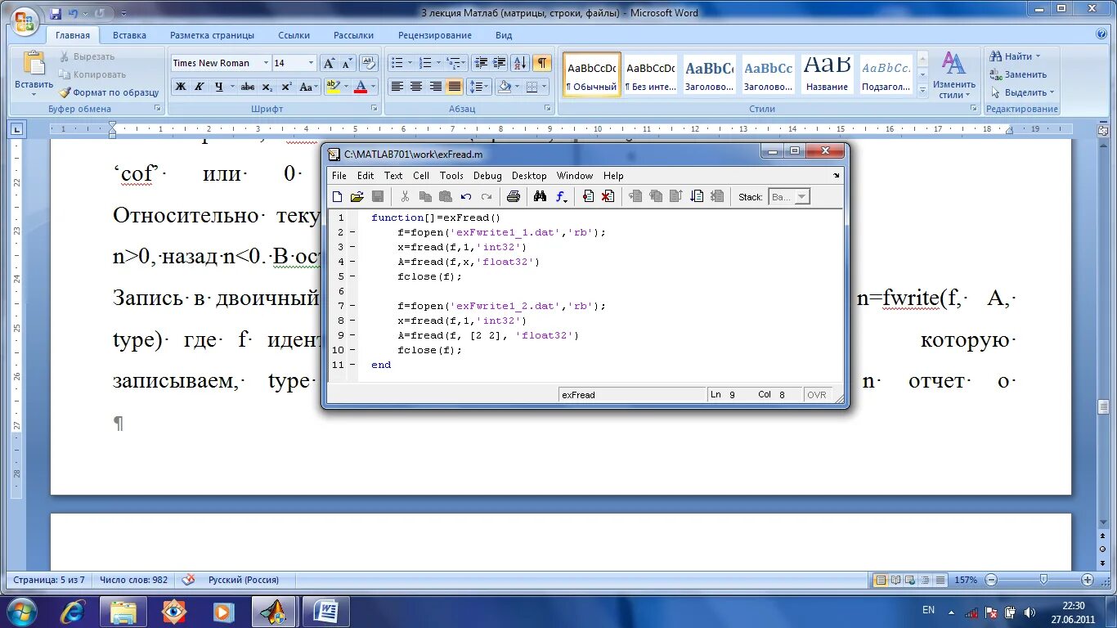Clear all breakpoints icon with red X
Screen dimensions: 1117x628
pos(608,196)
